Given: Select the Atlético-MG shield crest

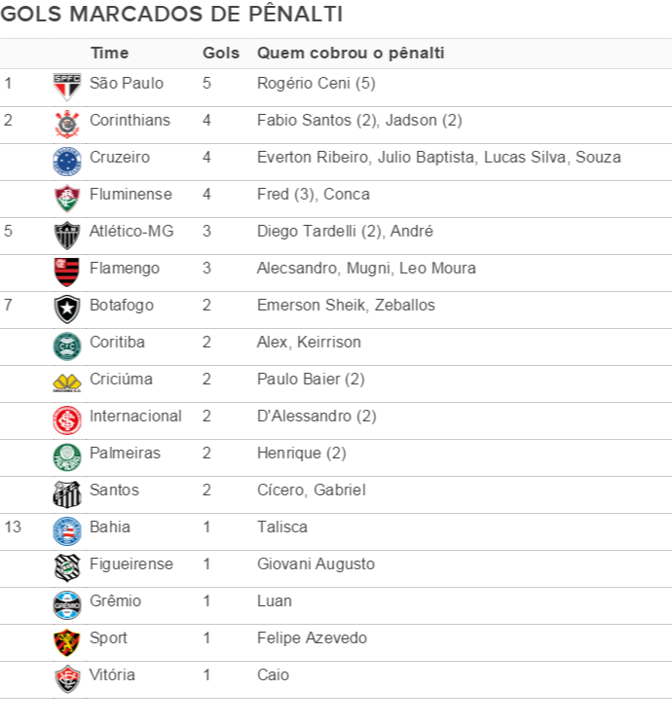Looking at the screenshot, I should click(x=67, y=236).
